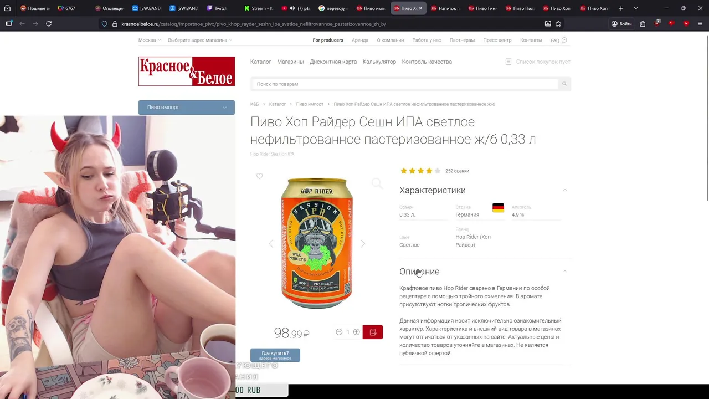This screenshot has height=399, width=709.
Task: Click the install page icon in address bar
Action: 548,24
